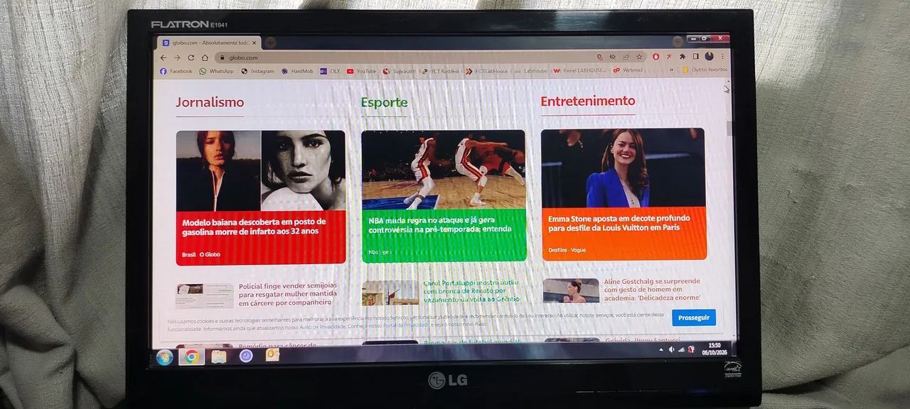Viewport: 910px width, 409px height.
Task: Close the globo.com tab
Action: tap(254, 43)
